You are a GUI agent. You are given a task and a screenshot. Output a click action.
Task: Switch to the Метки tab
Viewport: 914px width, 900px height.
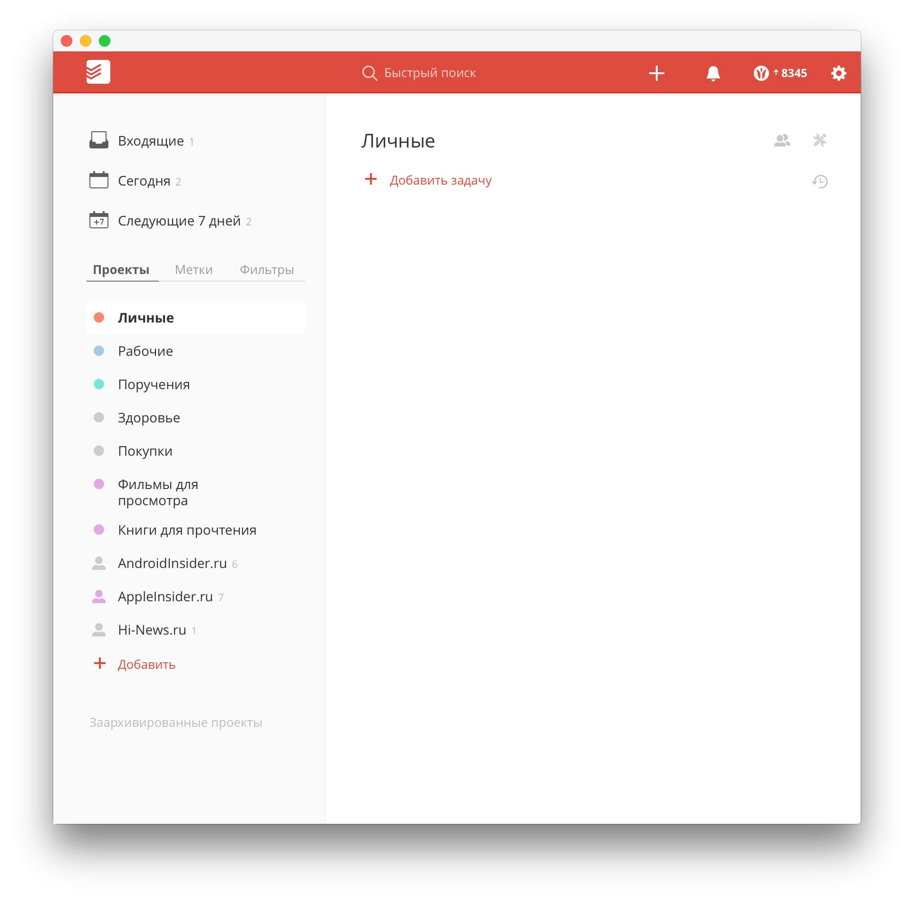tap(194, 270)
